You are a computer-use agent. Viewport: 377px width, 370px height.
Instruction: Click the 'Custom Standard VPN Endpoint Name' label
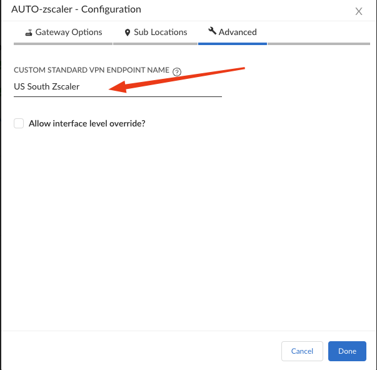pyautogui.click(x=91, y=71)
